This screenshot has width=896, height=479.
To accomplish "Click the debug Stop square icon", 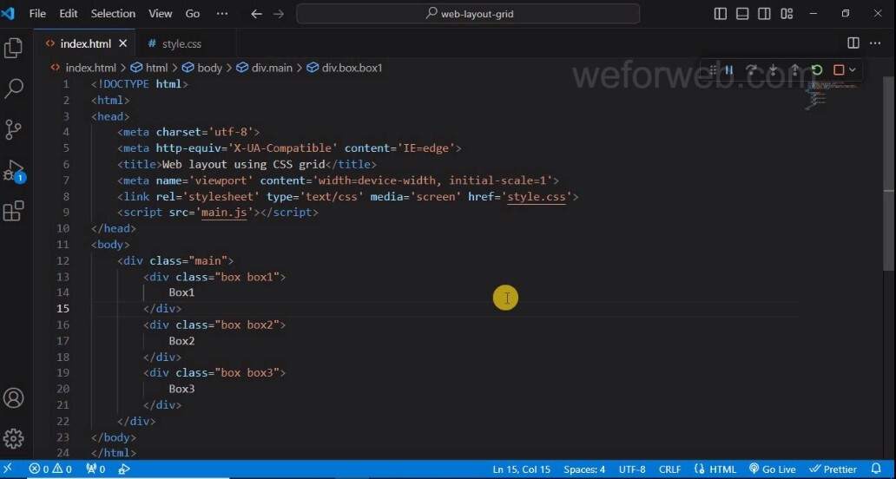I will (x=839, y=70).
